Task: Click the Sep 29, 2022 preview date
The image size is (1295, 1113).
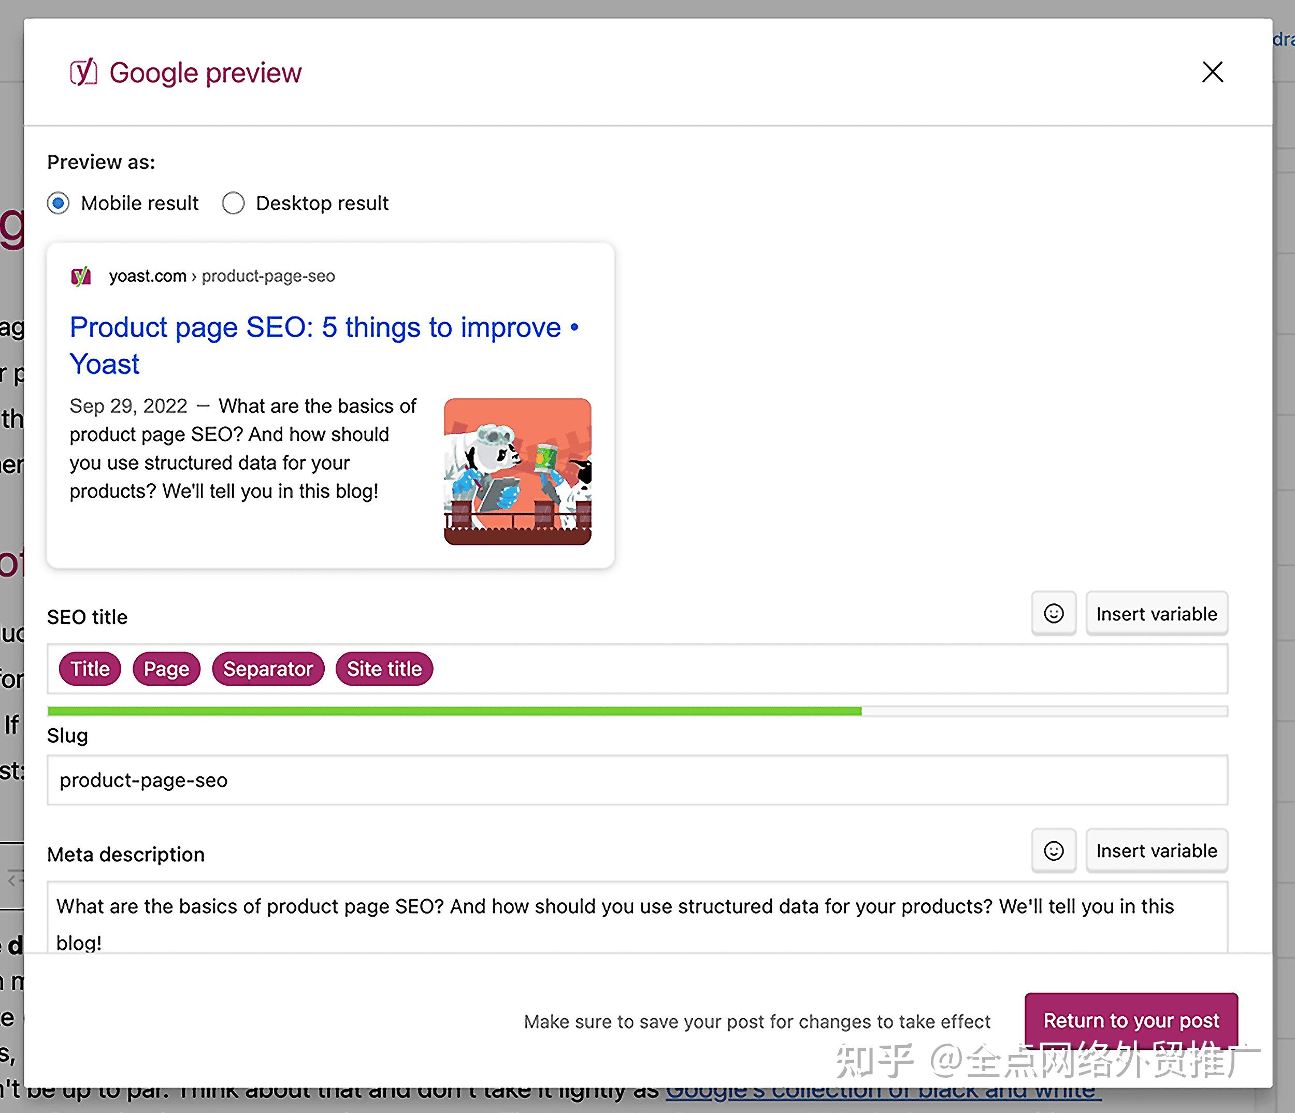Action: pyautogui.click(x=128, y=406)
